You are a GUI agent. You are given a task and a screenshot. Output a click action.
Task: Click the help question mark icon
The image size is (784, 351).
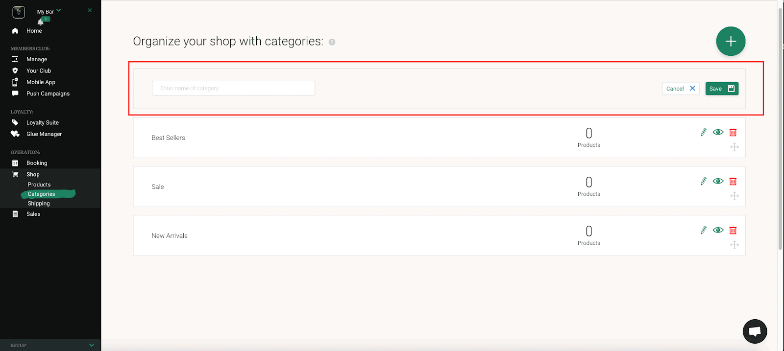tap(332, 42)
